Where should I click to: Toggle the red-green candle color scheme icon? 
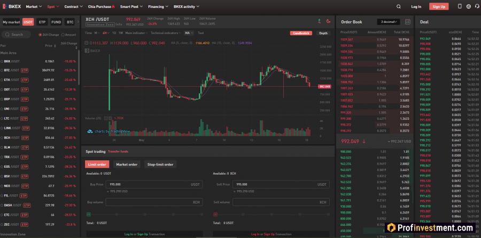point(319,21)
